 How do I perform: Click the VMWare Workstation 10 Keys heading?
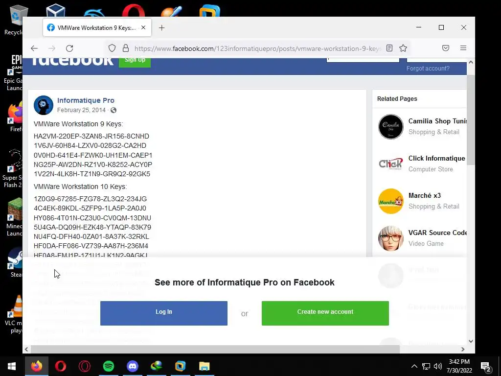coord(80,187)
